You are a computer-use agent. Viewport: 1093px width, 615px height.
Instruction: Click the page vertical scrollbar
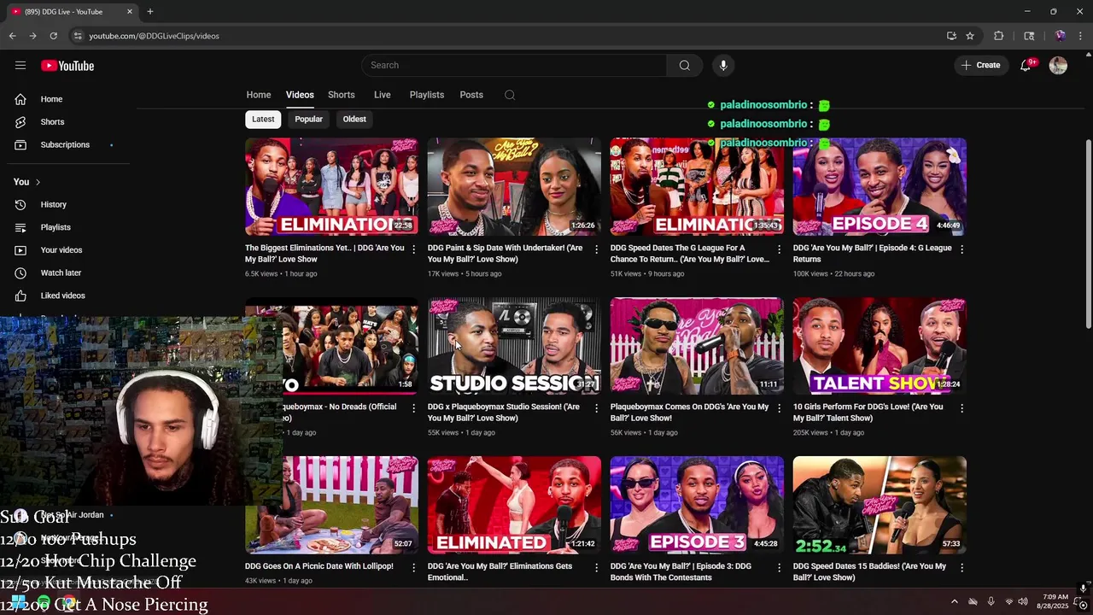coord(1087,232)
